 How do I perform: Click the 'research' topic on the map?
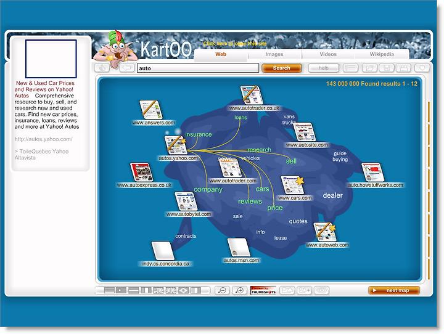point(260,150)
